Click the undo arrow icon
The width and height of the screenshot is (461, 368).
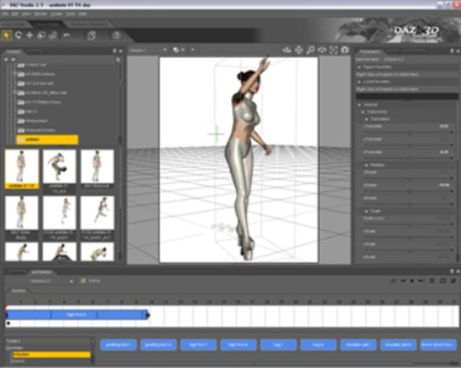[x=66, y=36]
